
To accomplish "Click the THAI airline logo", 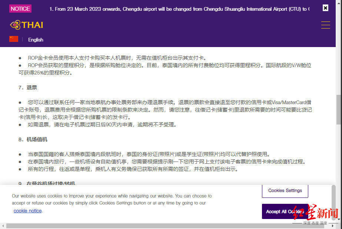I will click(26, 25).
